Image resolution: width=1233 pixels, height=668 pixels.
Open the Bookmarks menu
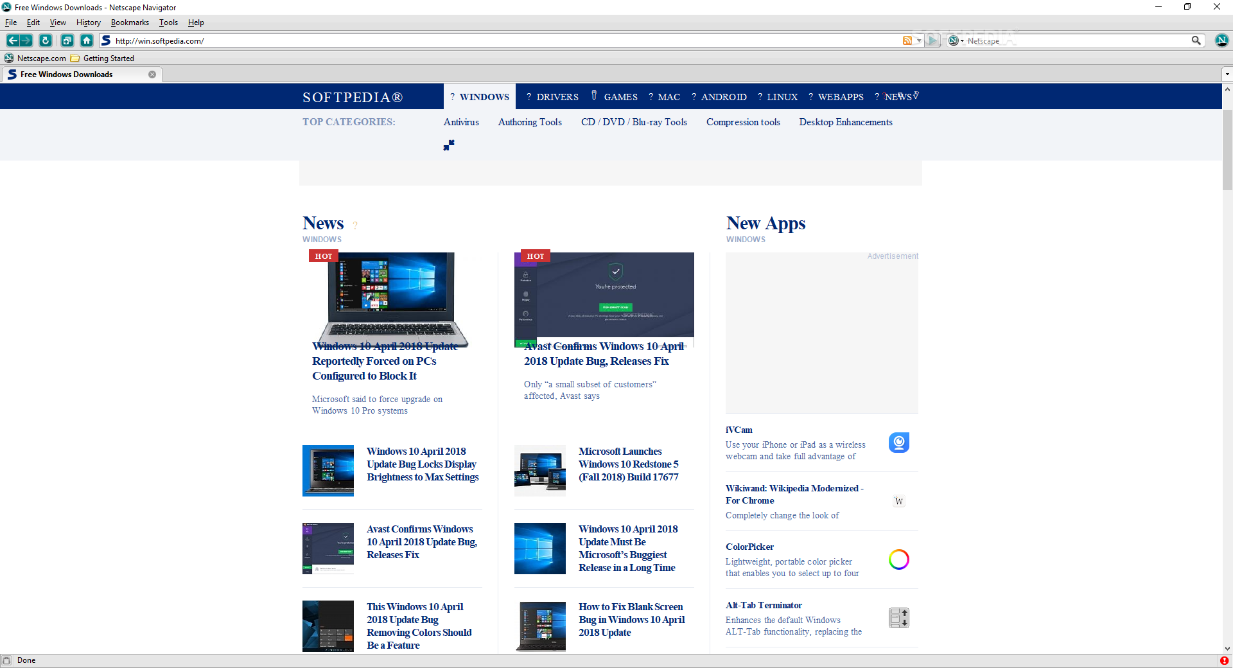tap(130, 22)
